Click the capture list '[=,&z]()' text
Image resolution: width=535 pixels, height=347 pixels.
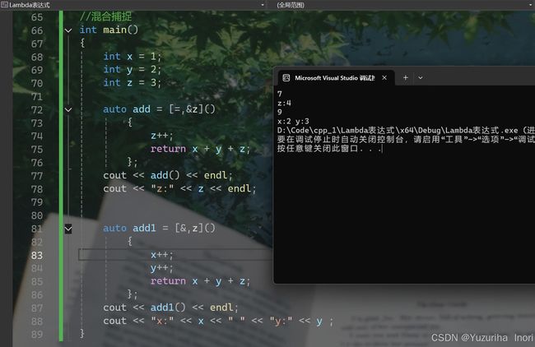tap(192, 109)
